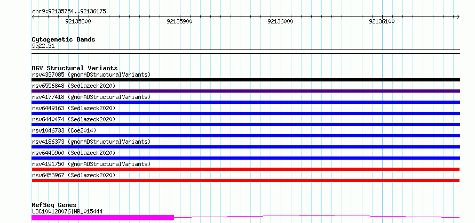Select the purple nsv6556848 variant bar
475x223 pixels.
coord(246,91)
